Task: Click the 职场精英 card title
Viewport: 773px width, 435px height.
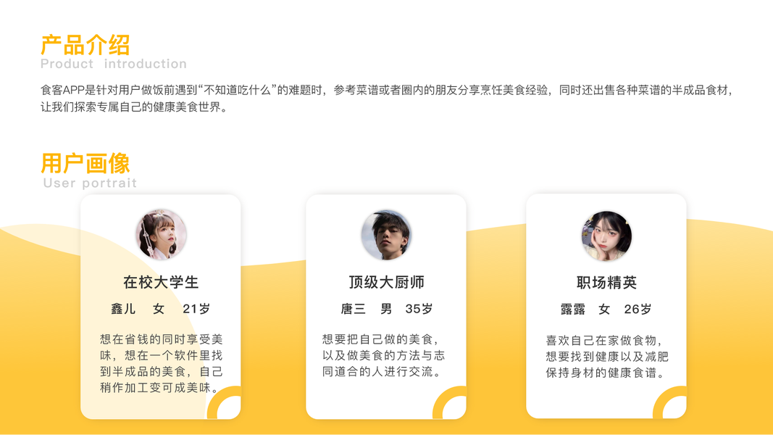Action: pos(606,283)
